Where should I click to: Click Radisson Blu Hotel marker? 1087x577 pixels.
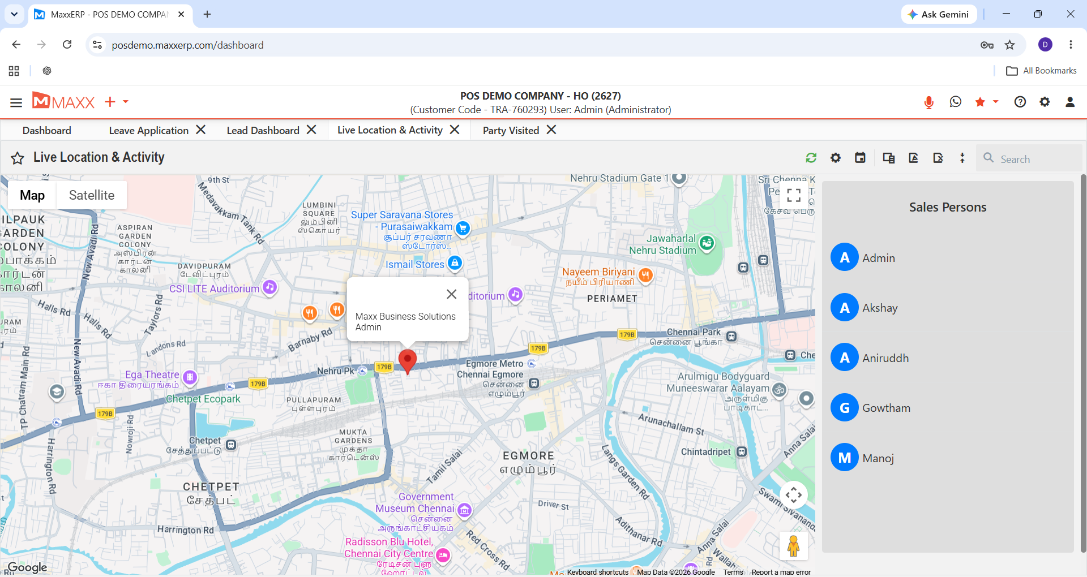pos(443,556)
